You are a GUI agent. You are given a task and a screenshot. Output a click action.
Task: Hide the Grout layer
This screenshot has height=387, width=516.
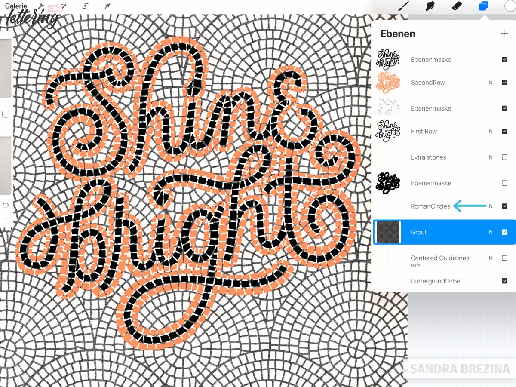[505, 232]
